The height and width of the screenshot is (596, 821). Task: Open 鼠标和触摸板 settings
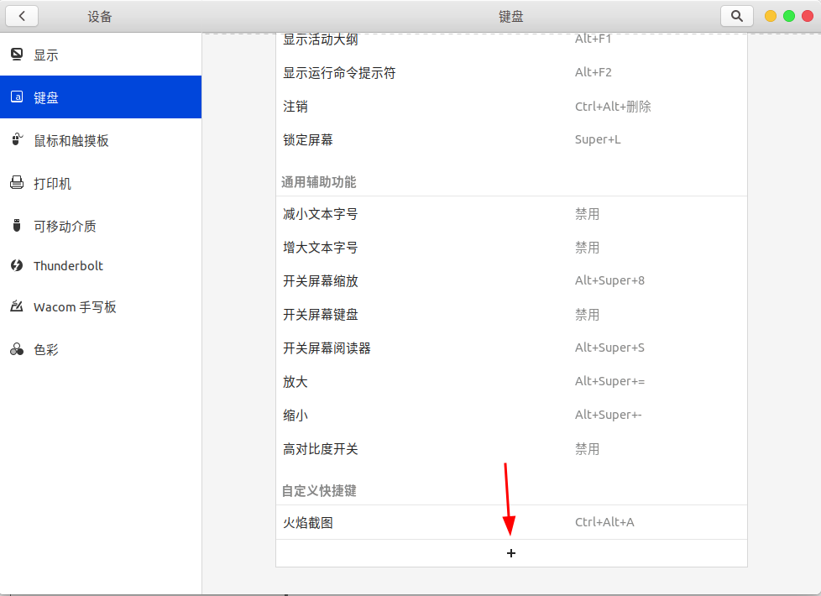coord(101,140)
